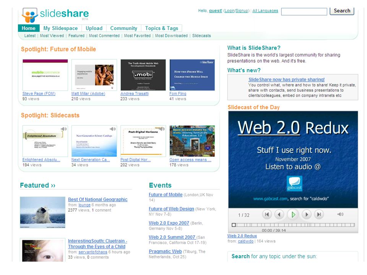Go to previous slide in player
Viewport: 367px width, 275px height.
279,214
